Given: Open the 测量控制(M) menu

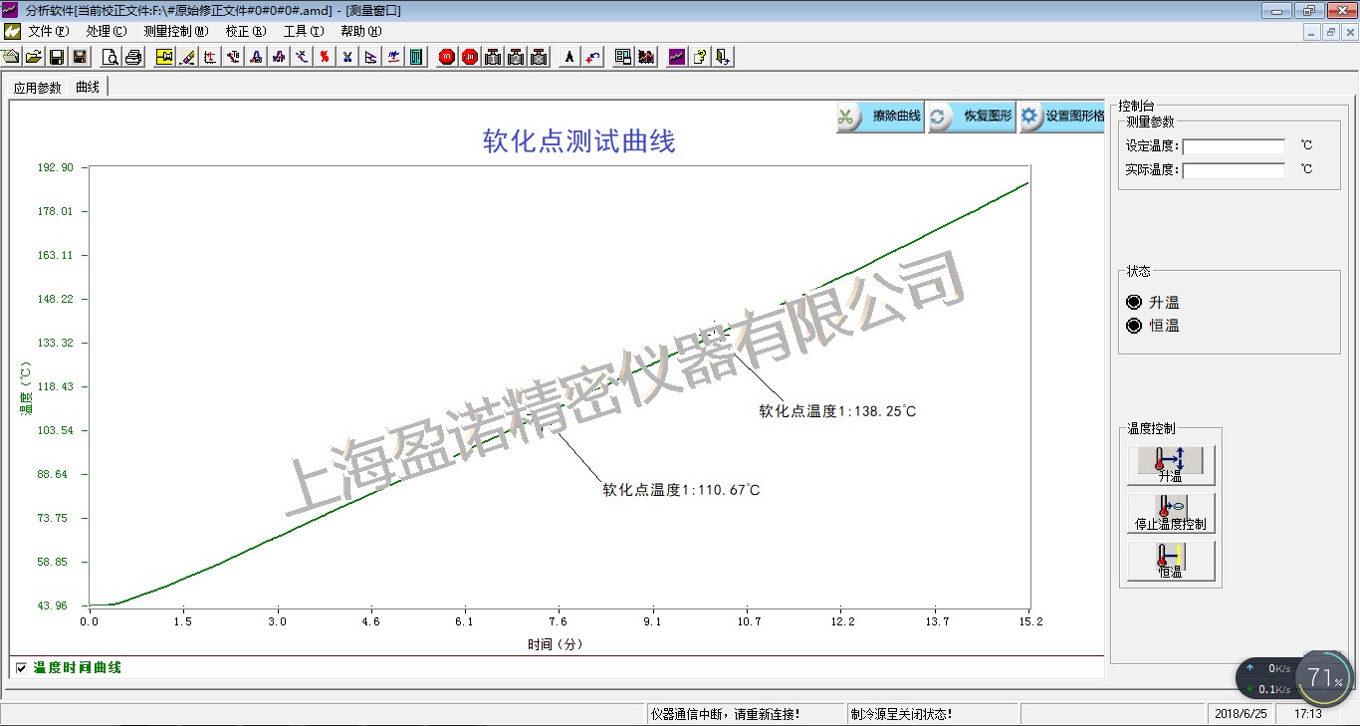Looking at the screenshot, I should [175, 31].
